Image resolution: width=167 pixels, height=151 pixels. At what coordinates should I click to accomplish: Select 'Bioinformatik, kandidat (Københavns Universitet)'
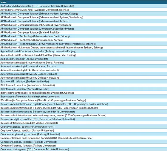[x=83, y=85]
